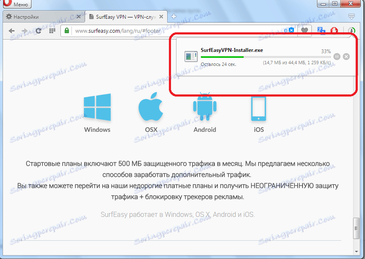
Task: Open Speed Dial grid icon
Action: pos(52,31)
